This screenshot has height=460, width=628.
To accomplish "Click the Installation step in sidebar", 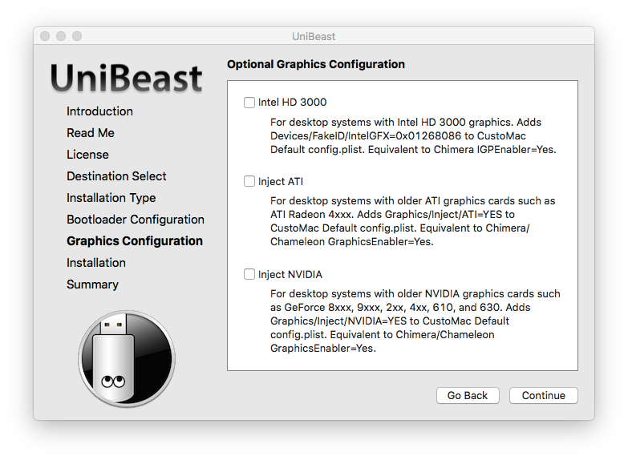I will point(96,263).
